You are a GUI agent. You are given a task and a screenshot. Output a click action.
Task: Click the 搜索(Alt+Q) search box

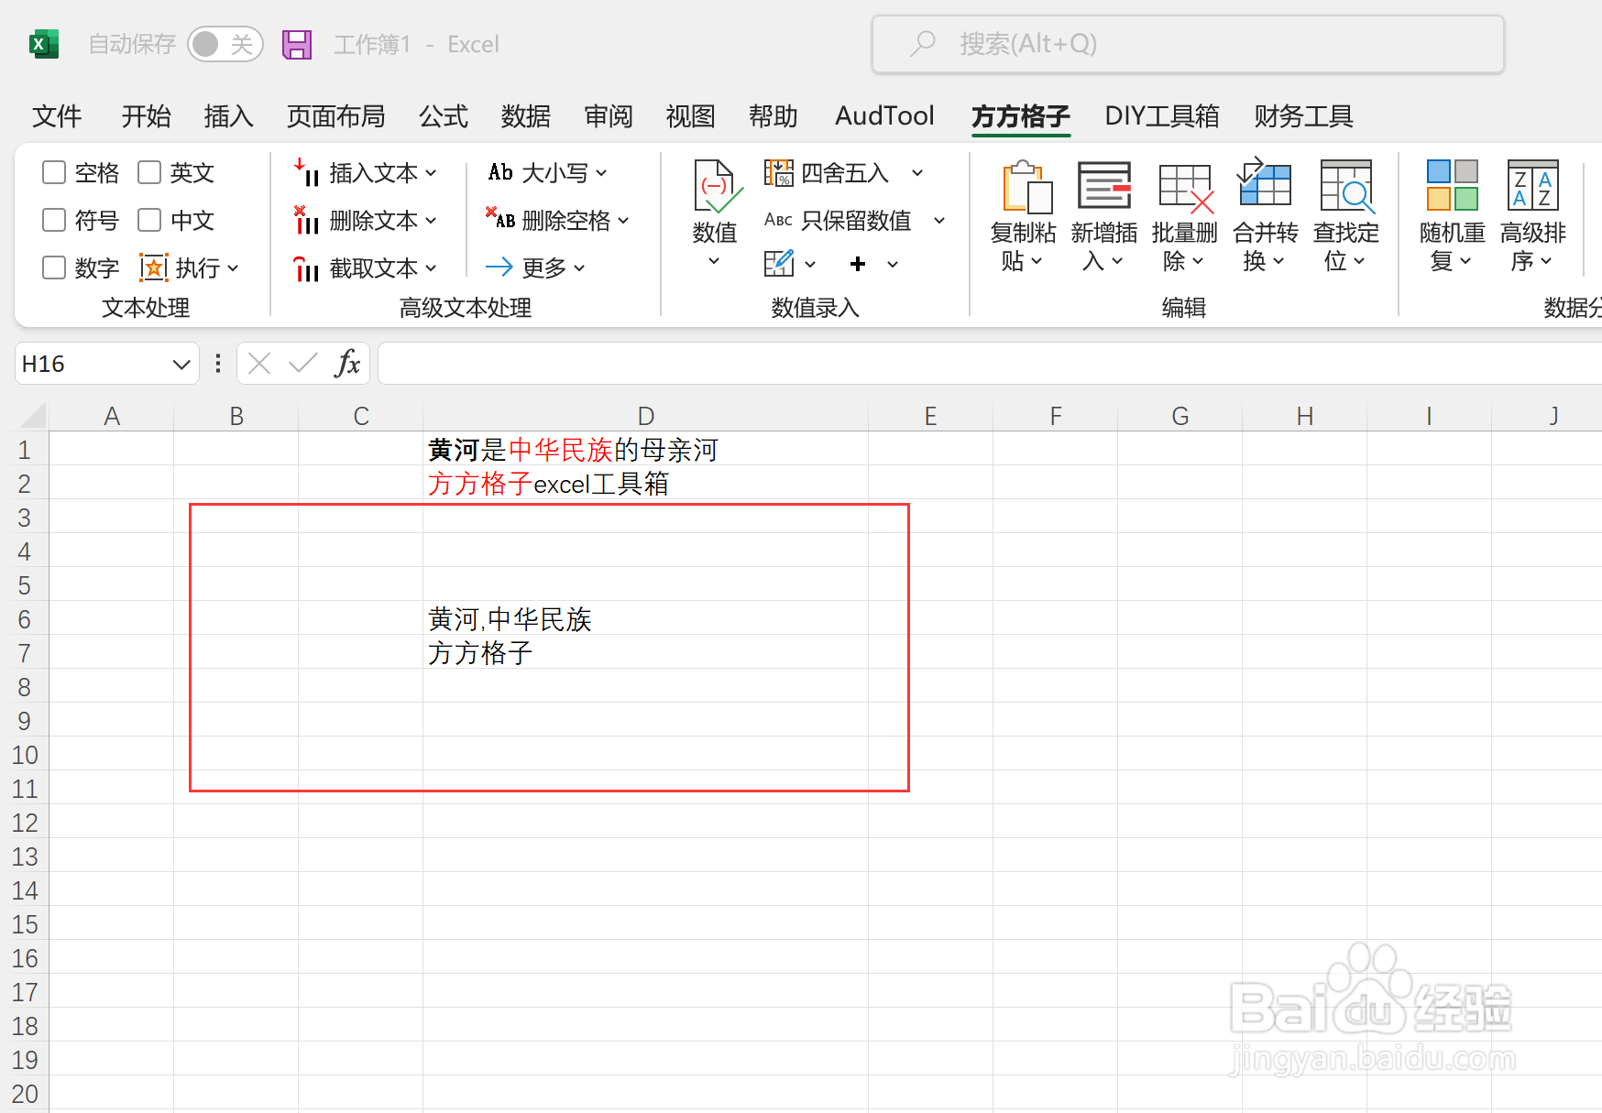[x=1188, y=44]
